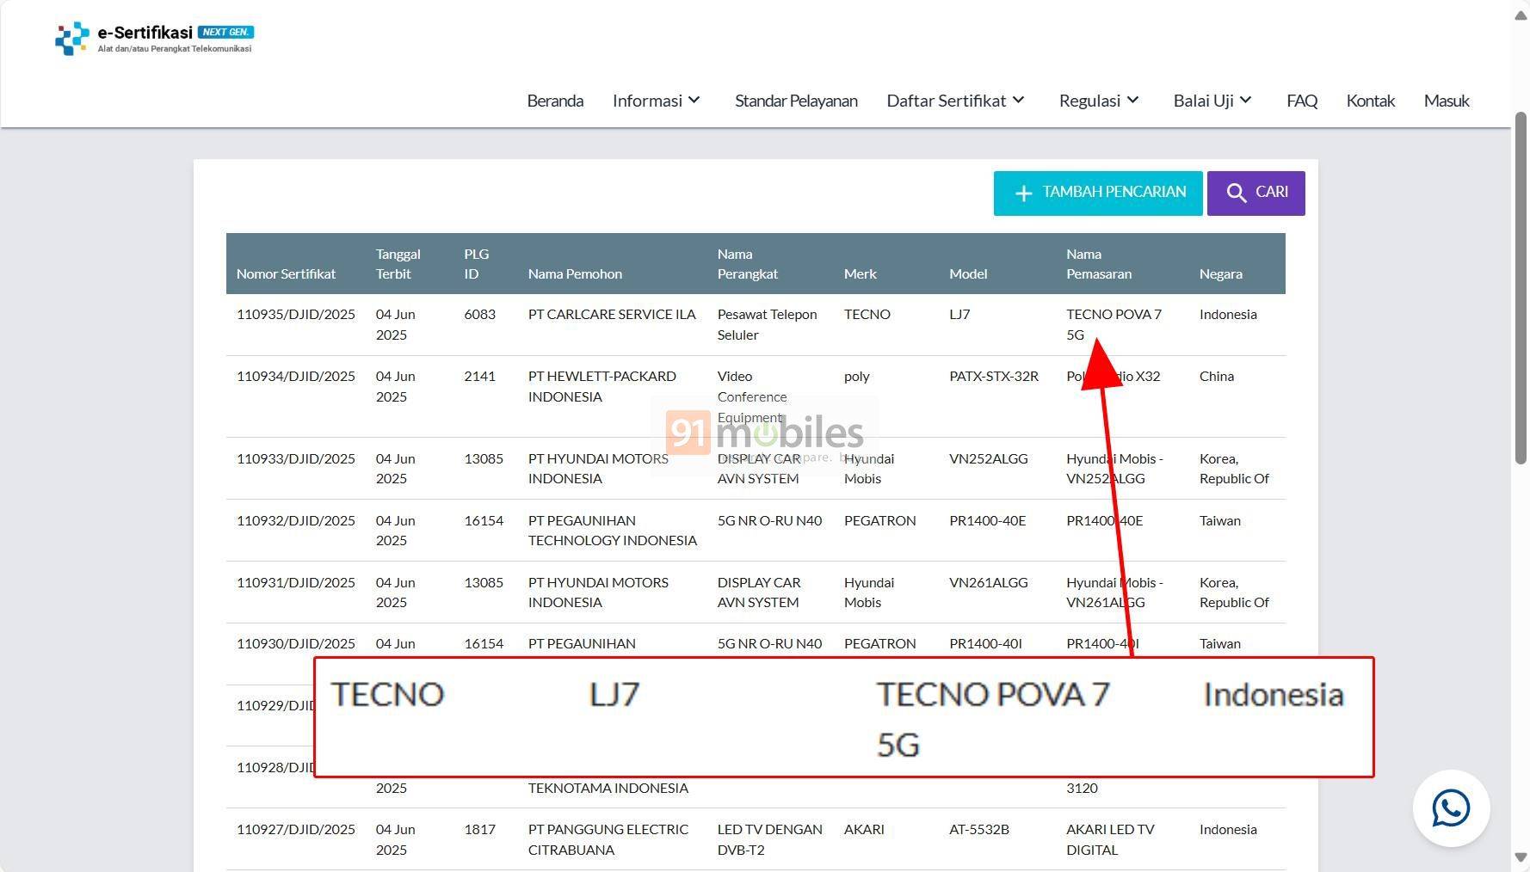
Task: Click the Nama Perangkat column header
Action: 747,264
